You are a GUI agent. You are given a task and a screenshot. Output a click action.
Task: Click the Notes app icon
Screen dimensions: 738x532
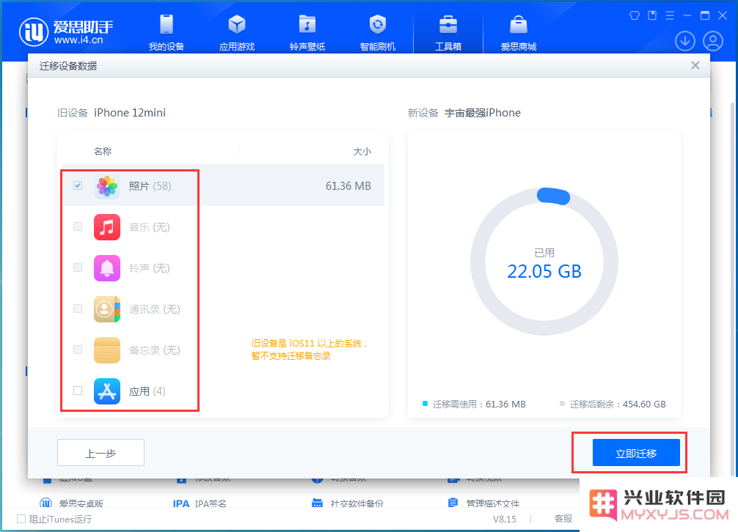(x=107, y=350)
